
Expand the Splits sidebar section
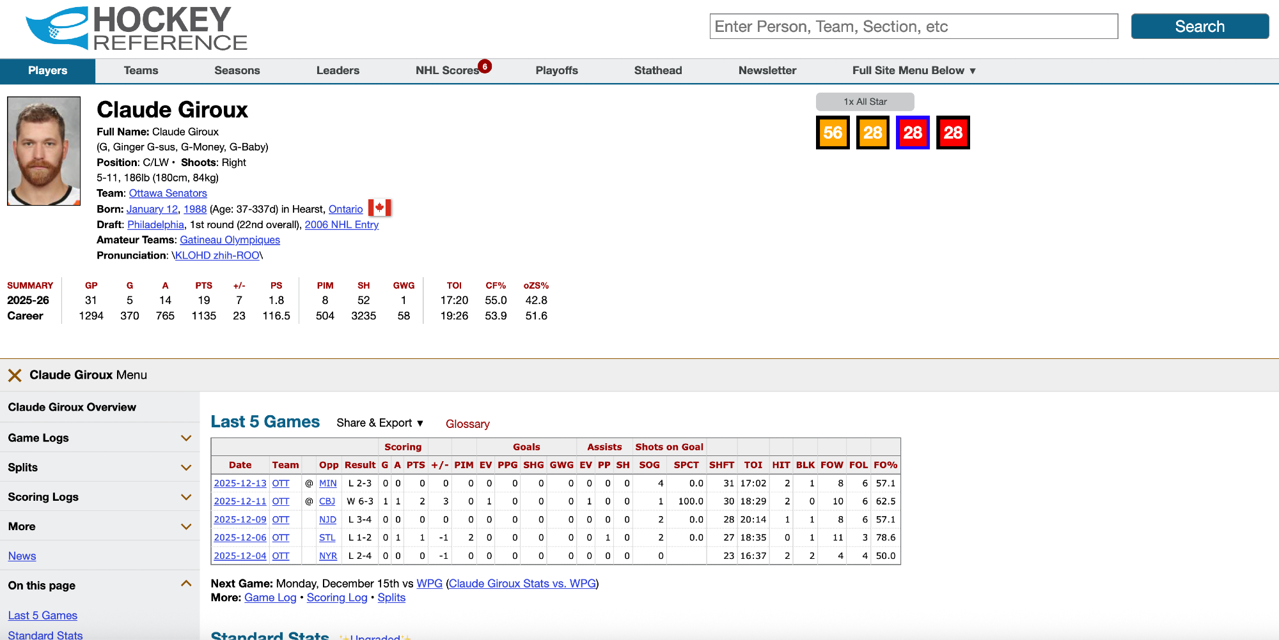click(x=186, y=468)
